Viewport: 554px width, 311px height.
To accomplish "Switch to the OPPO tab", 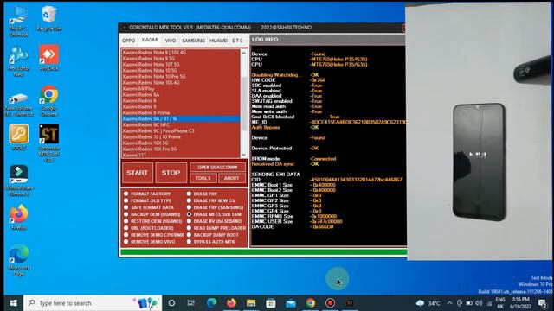I will (x=129, y=41).
